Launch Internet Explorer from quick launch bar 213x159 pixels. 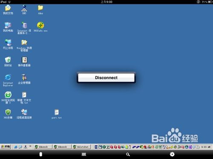[16, 147]
